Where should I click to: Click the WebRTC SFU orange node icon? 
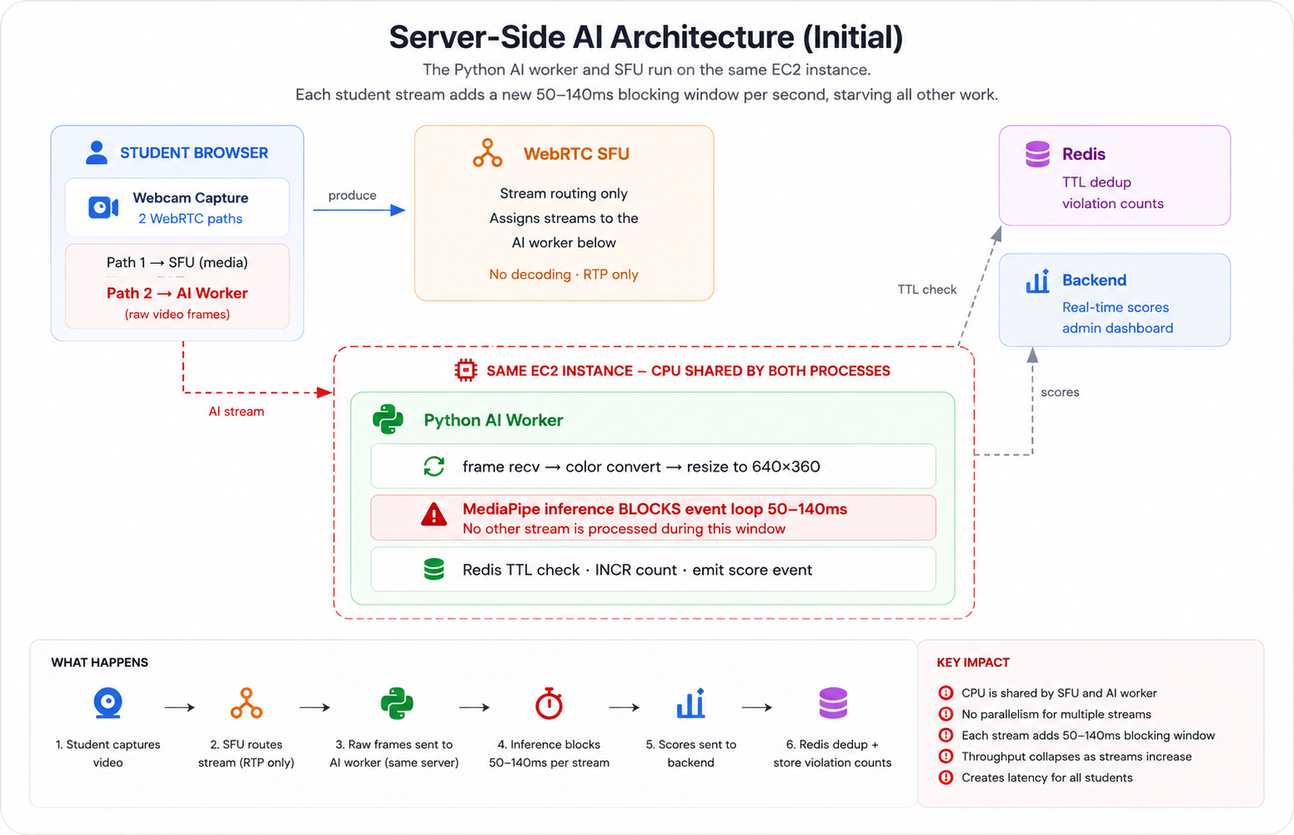pos(487,153)
